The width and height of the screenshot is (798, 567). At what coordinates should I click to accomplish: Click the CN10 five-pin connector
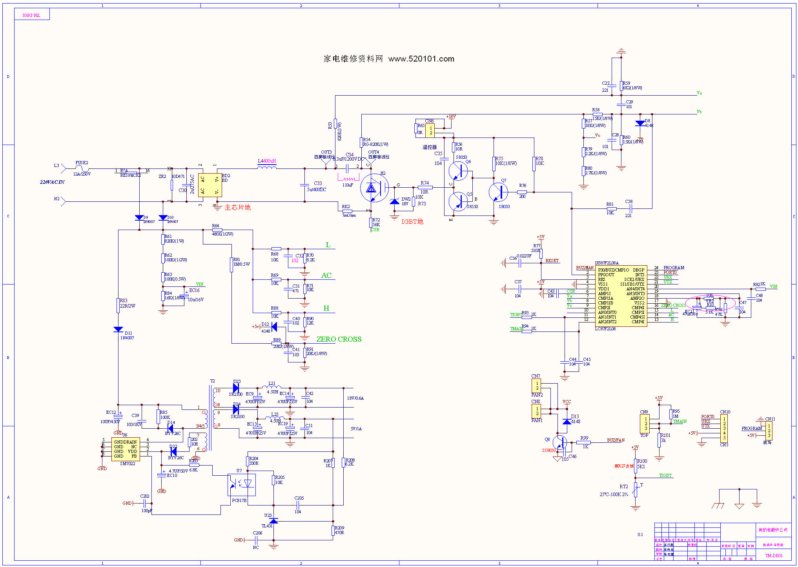(x=724, y=428)
